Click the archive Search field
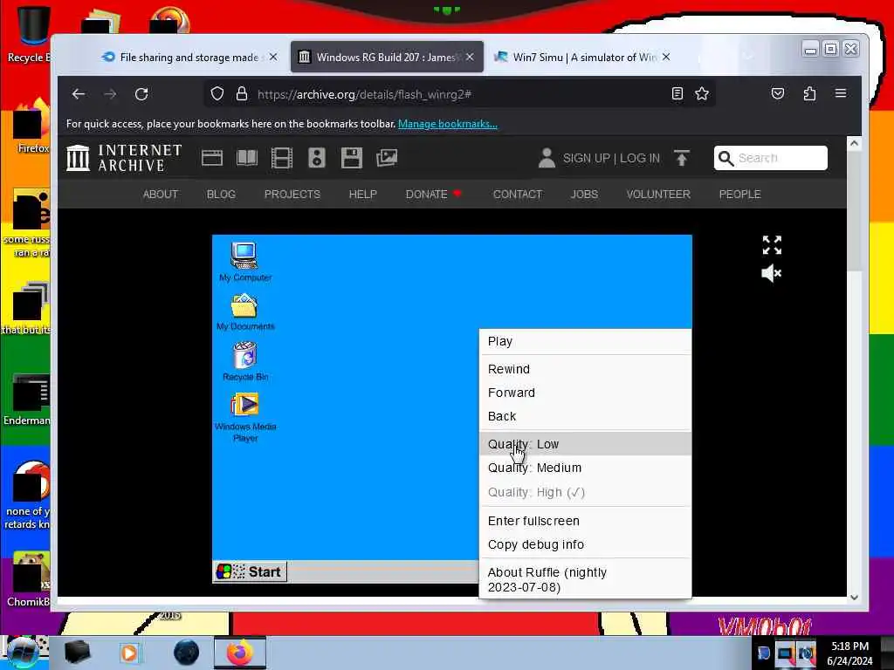 (x=771, y=158)
